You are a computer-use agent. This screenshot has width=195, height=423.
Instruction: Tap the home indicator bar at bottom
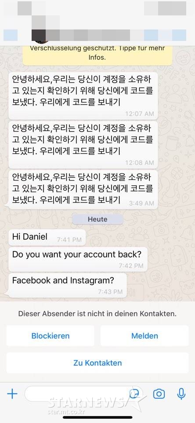pos(97,417)
